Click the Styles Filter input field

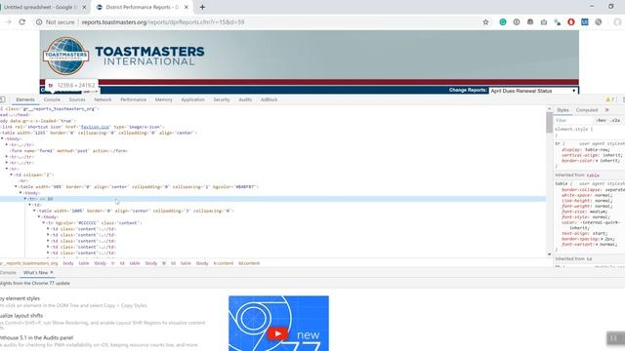573,120
